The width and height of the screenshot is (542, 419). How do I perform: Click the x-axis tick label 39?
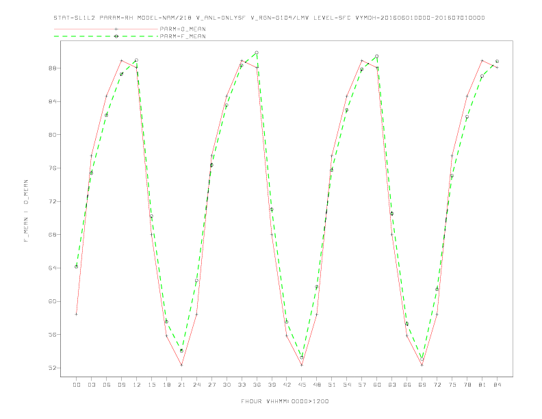272,385
